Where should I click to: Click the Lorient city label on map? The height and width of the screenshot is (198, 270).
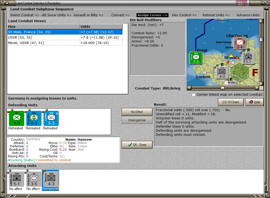pos(203,77)
